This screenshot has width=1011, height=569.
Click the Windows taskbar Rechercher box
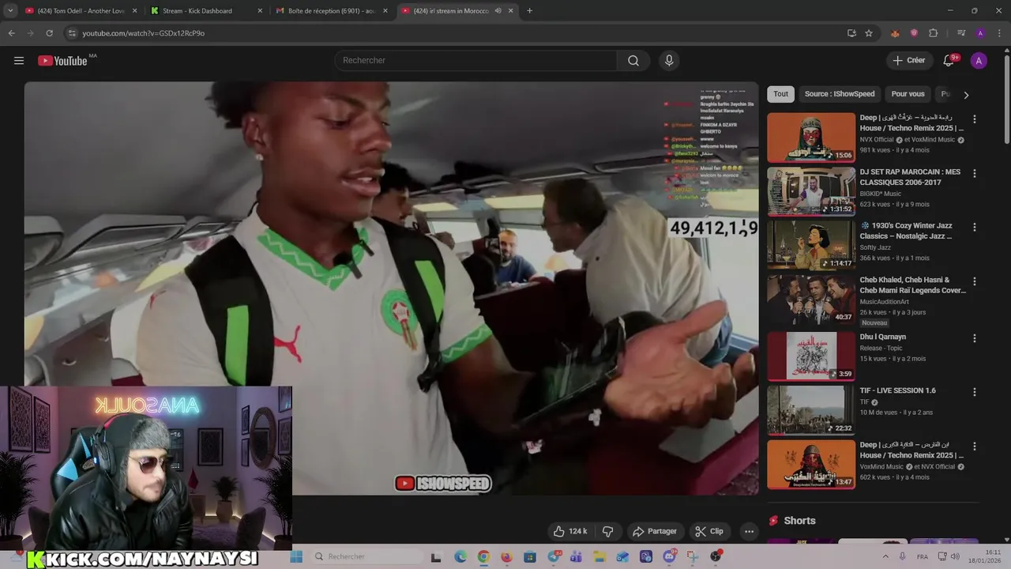pos(366,556)
